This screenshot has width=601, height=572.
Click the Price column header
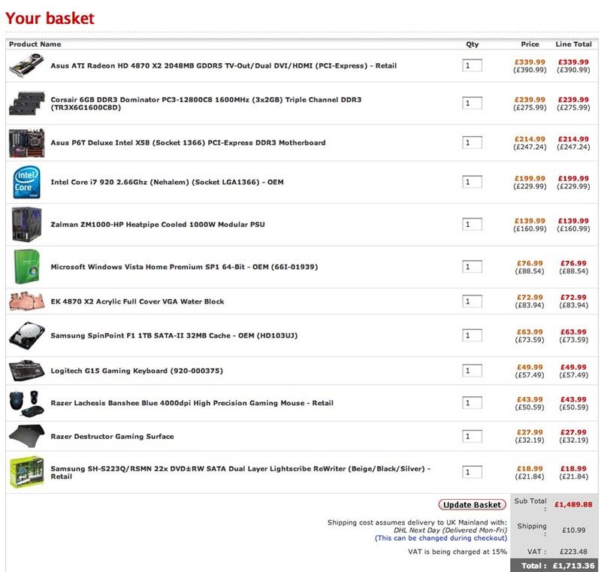click(x=530, y=44)
